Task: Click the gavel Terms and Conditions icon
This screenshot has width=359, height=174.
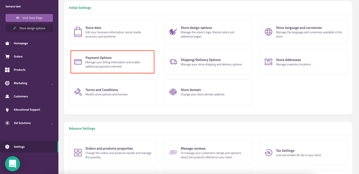Action: (78, 92)
